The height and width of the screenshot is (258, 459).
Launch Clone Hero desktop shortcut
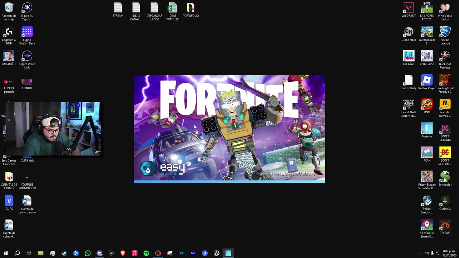tap(408, 34)
